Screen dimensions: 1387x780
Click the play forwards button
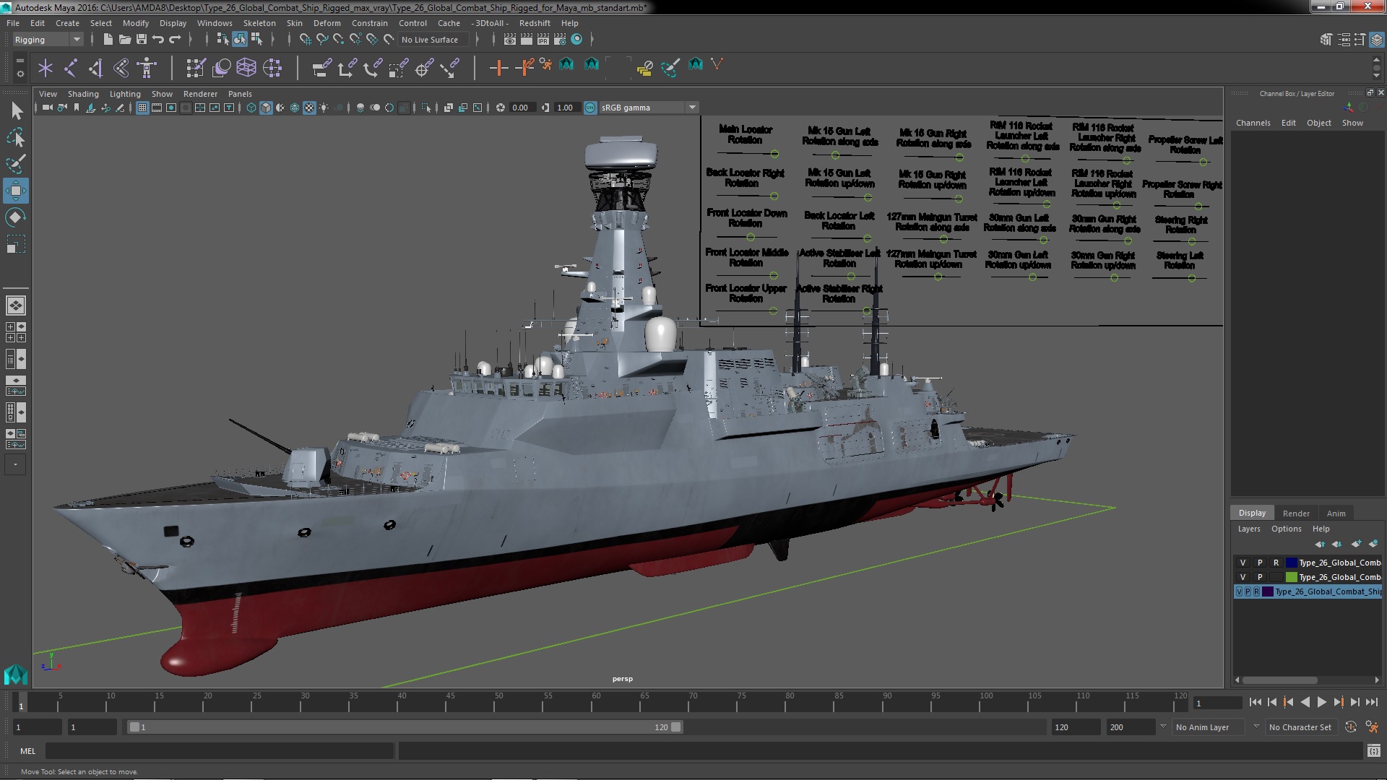[x=1322, y=702]
